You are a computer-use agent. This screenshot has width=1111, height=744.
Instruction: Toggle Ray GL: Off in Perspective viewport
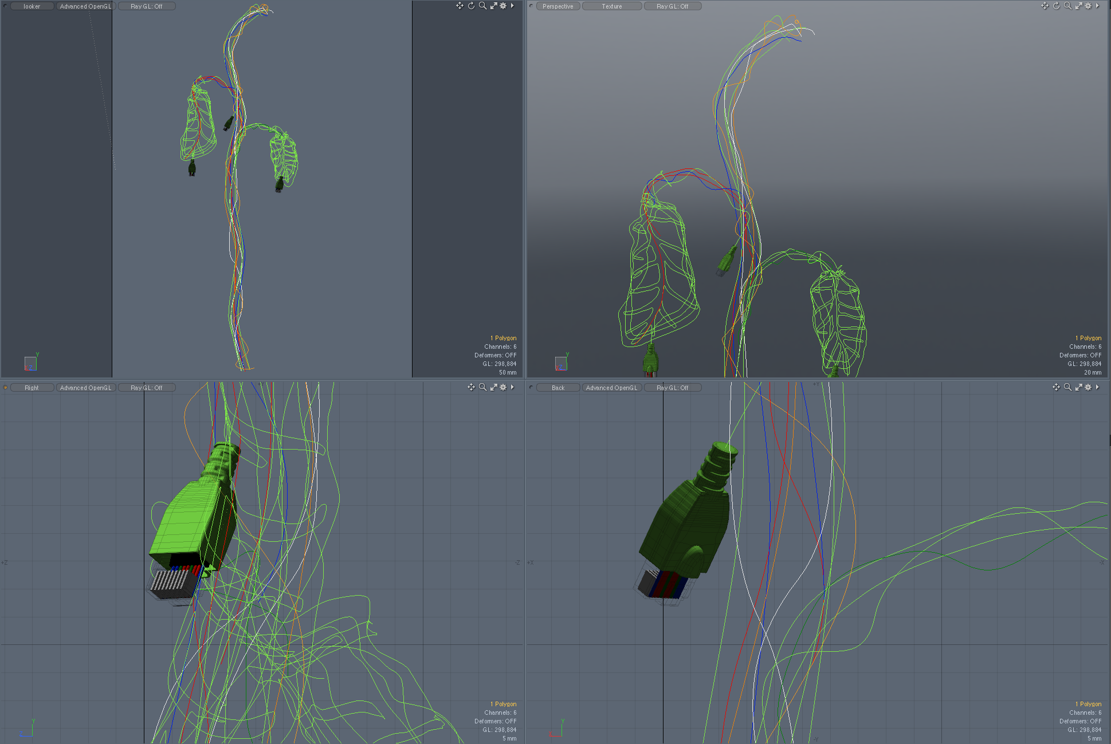673,6
